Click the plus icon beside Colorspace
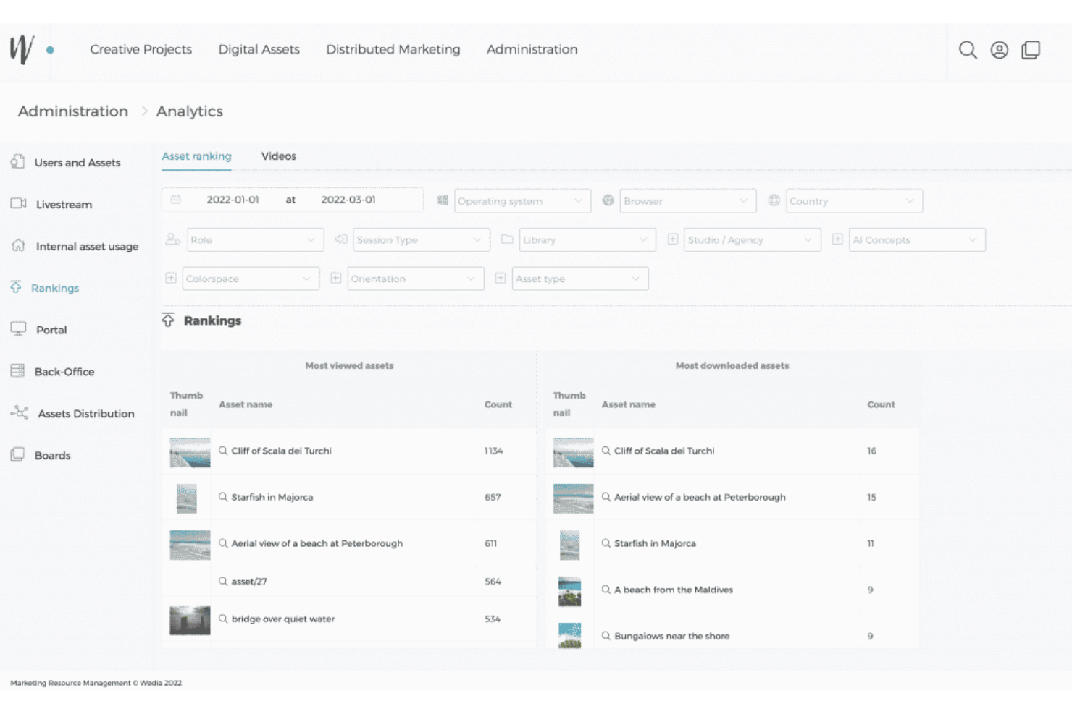The image size is (1072, 714). coord(171,278)
